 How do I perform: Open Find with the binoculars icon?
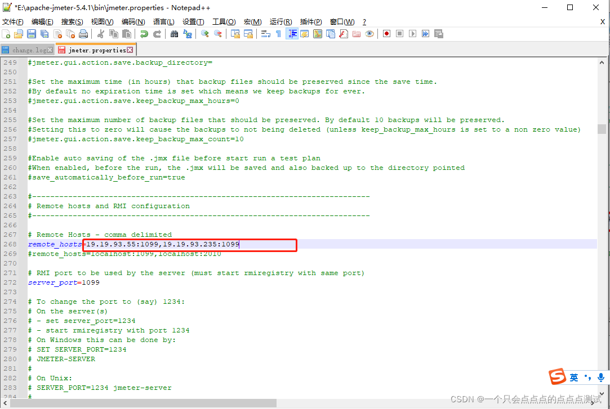174,34
